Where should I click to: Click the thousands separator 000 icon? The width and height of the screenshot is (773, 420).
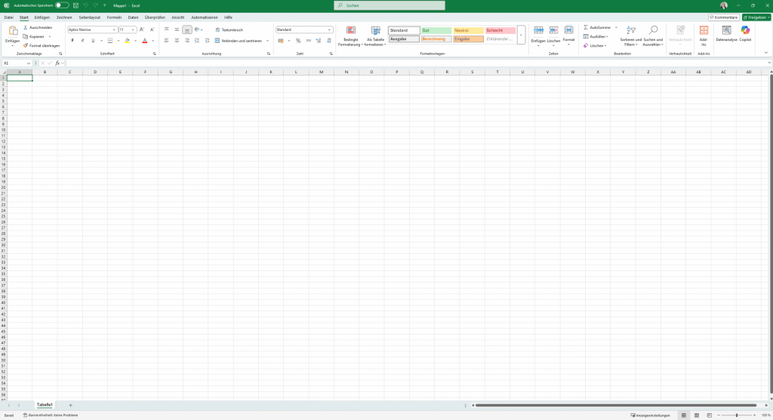click(x=308, y=41)
